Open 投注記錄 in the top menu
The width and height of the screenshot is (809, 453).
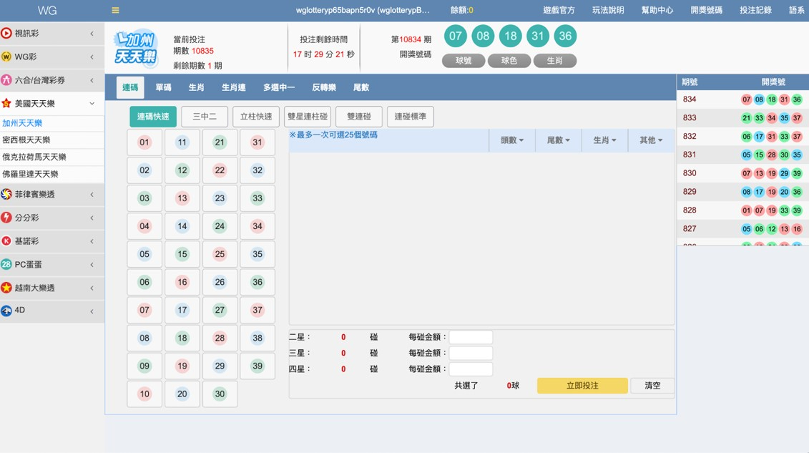click(x=755, y=11)
